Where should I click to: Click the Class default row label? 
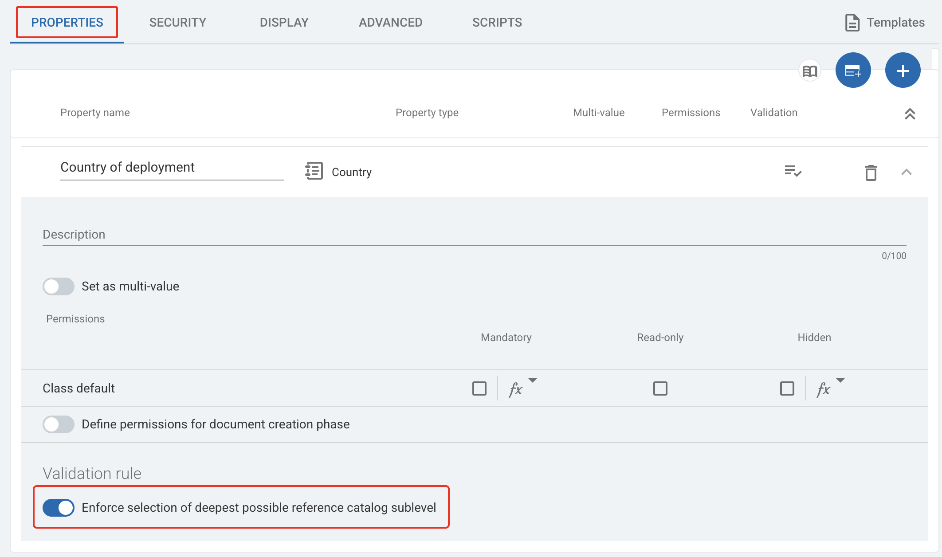click(x=78, y=388)
